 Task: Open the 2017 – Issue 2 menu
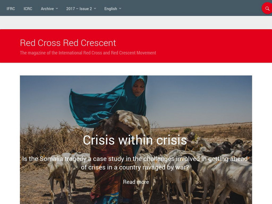point(81,9)
